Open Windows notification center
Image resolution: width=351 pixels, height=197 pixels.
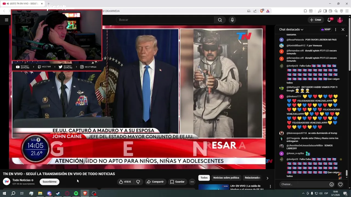point(345,193)
